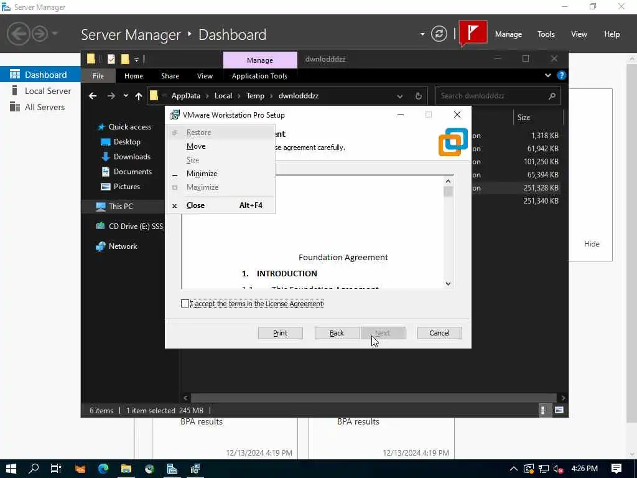Select Quick access in navigation pane

click(x=129, y=127)
